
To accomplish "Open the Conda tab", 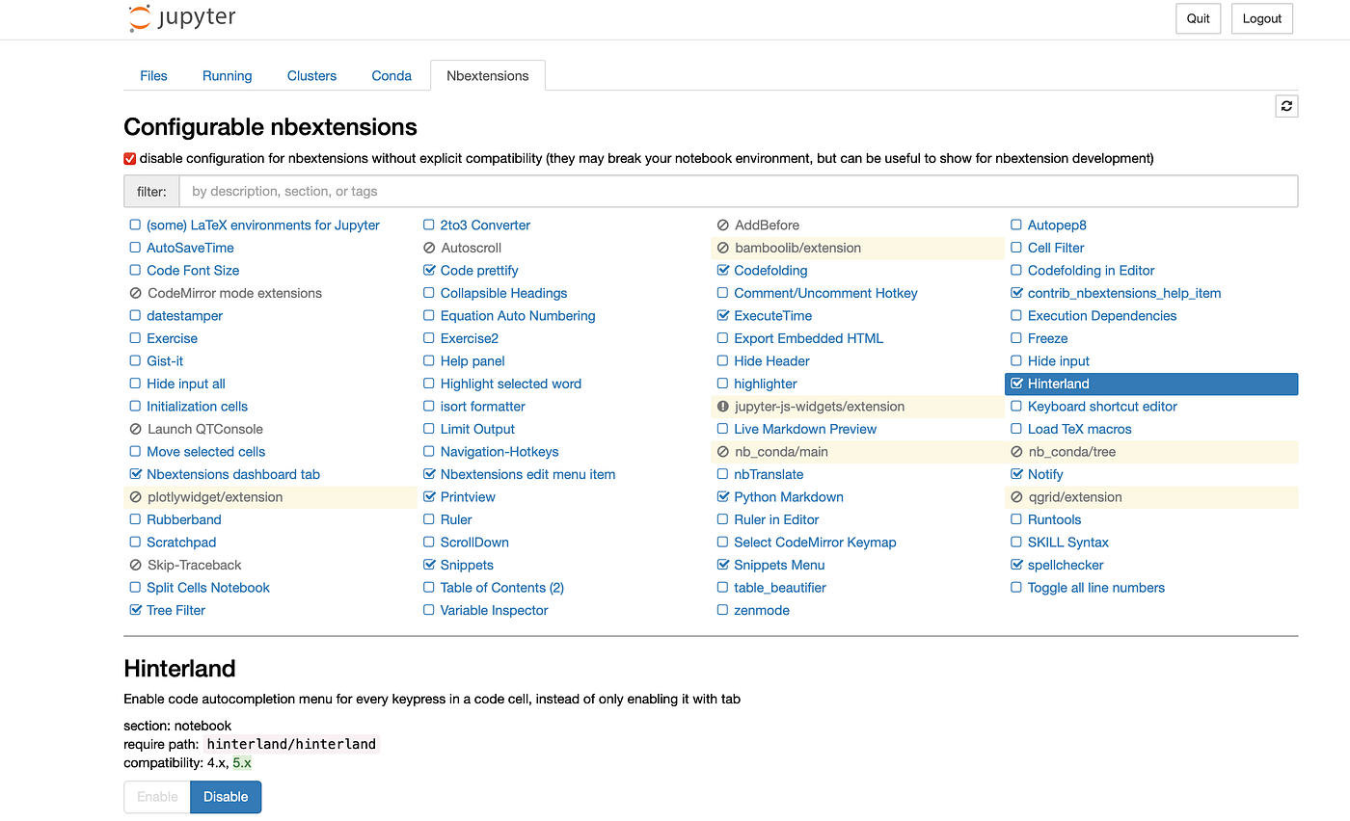I will (x=391, y=76).
